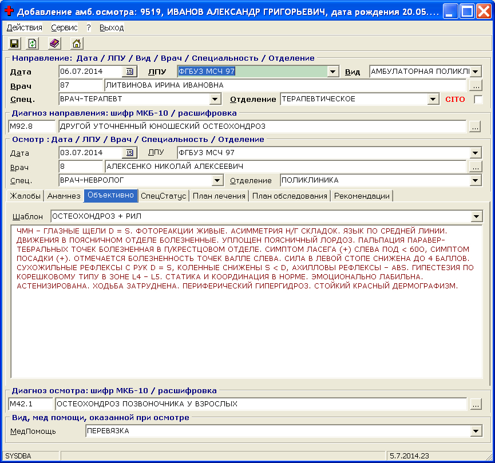The height and width of the screenshot is (463, 495).
Task: Click the home house icon in toolbar
Action: tap(76, 43)
